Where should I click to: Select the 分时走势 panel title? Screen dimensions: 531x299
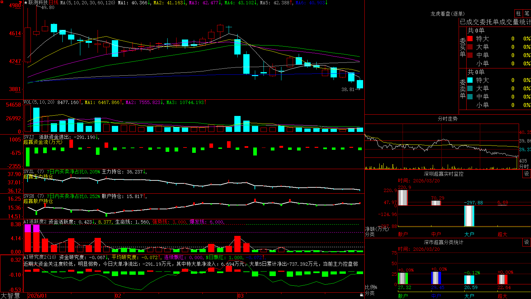point(447,119)
